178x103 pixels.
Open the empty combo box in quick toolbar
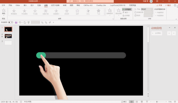click(x=35, y=22)
